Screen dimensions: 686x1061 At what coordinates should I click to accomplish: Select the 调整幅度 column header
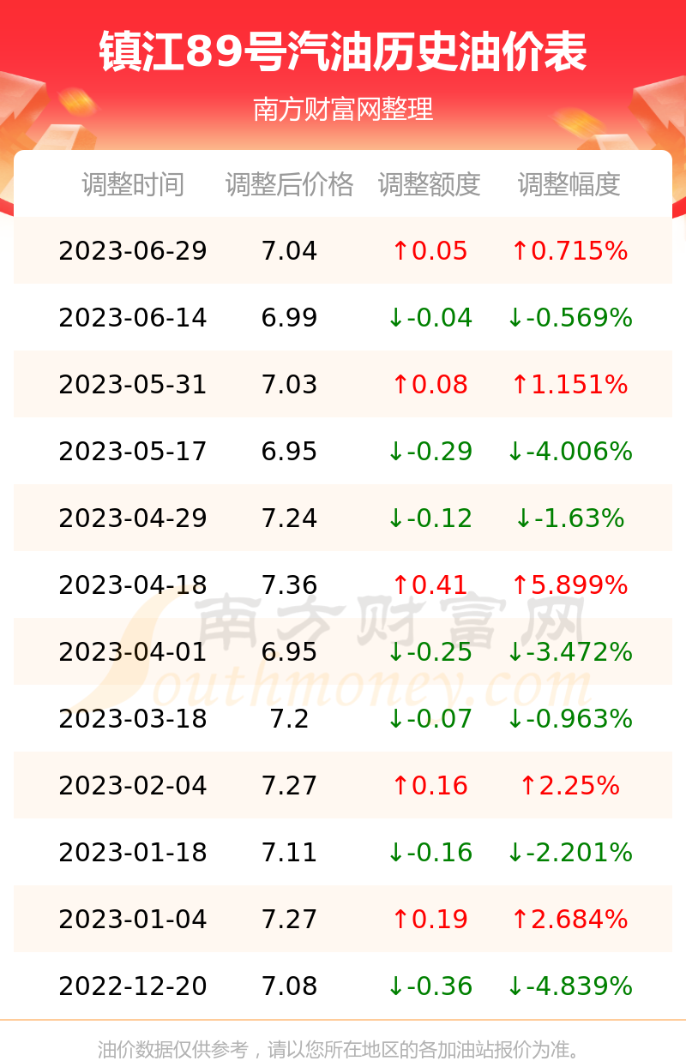coord(569,184)
